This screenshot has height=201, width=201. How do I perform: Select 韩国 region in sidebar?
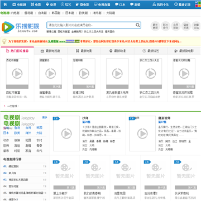tap(39, 128)
